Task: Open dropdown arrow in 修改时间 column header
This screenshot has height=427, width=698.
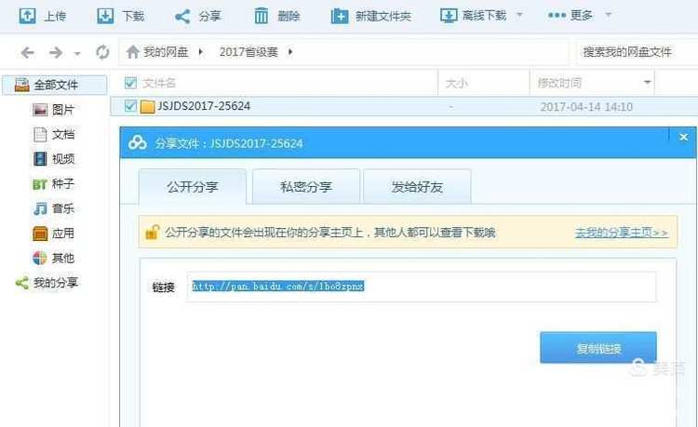Action: click(647, 82)
